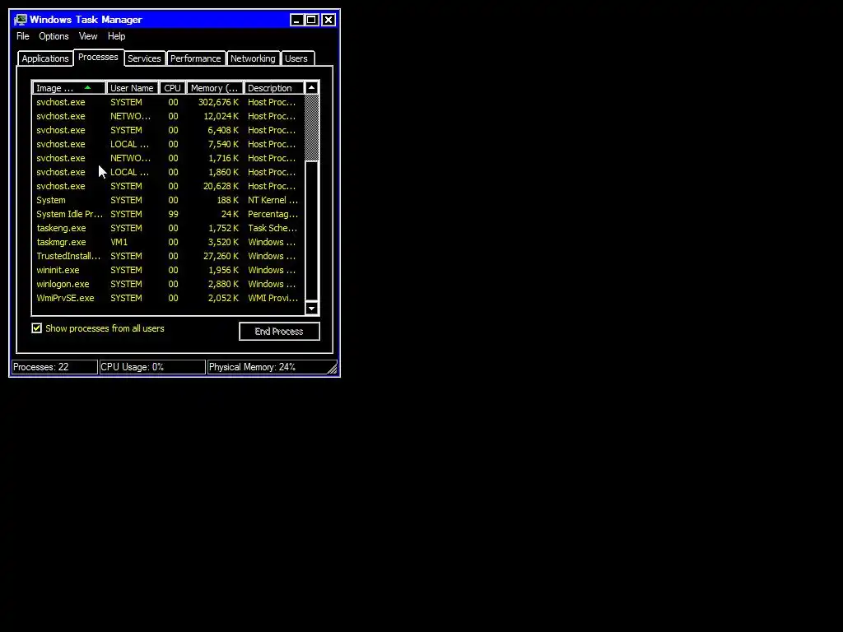Open the View menu
Screen dimensions: 843x632
[88, 36]
